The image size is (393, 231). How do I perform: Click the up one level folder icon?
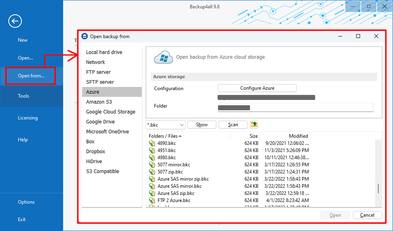point(254,124)
